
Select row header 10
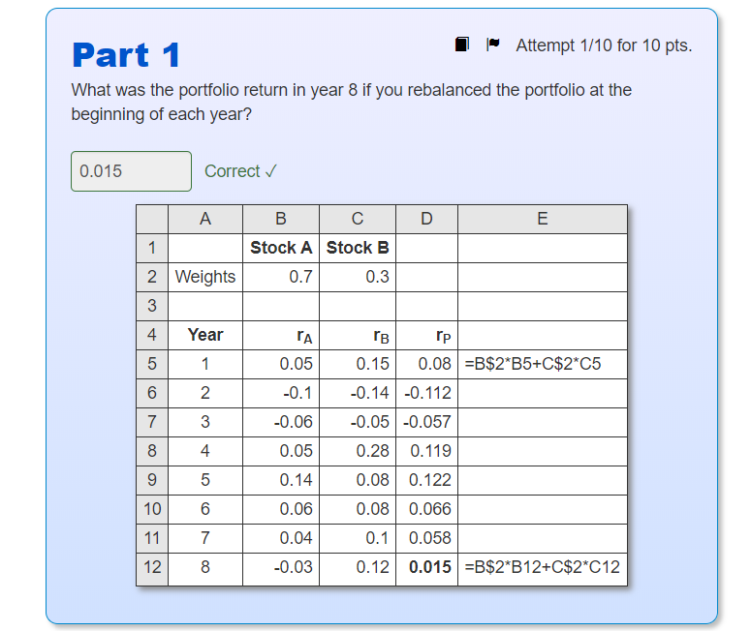tap(152, 509)
